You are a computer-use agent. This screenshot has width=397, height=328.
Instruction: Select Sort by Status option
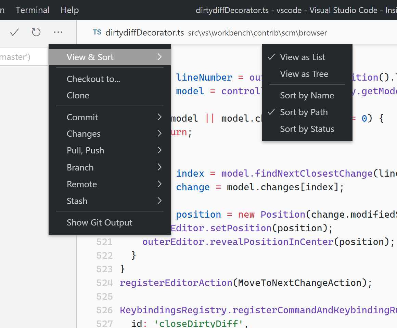pyautogui.click(x=307, y=129)
